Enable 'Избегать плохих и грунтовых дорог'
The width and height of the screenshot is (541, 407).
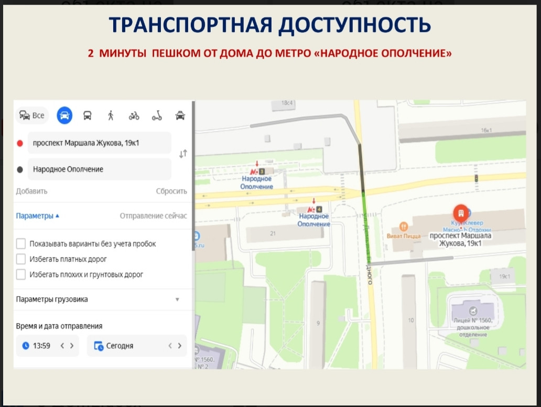tap(20, 274)
